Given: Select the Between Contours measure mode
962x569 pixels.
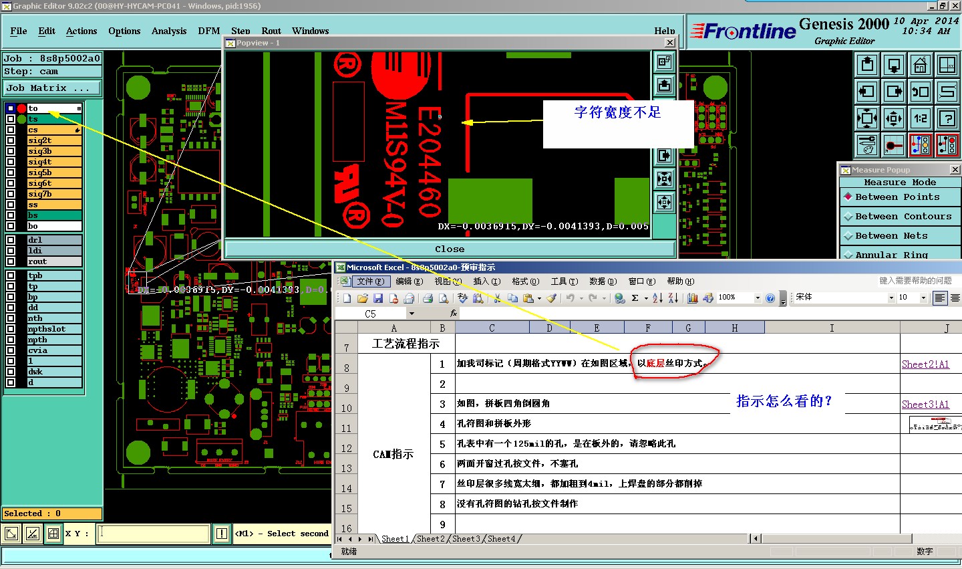Looking at the screenshot, I should [900, 217].
